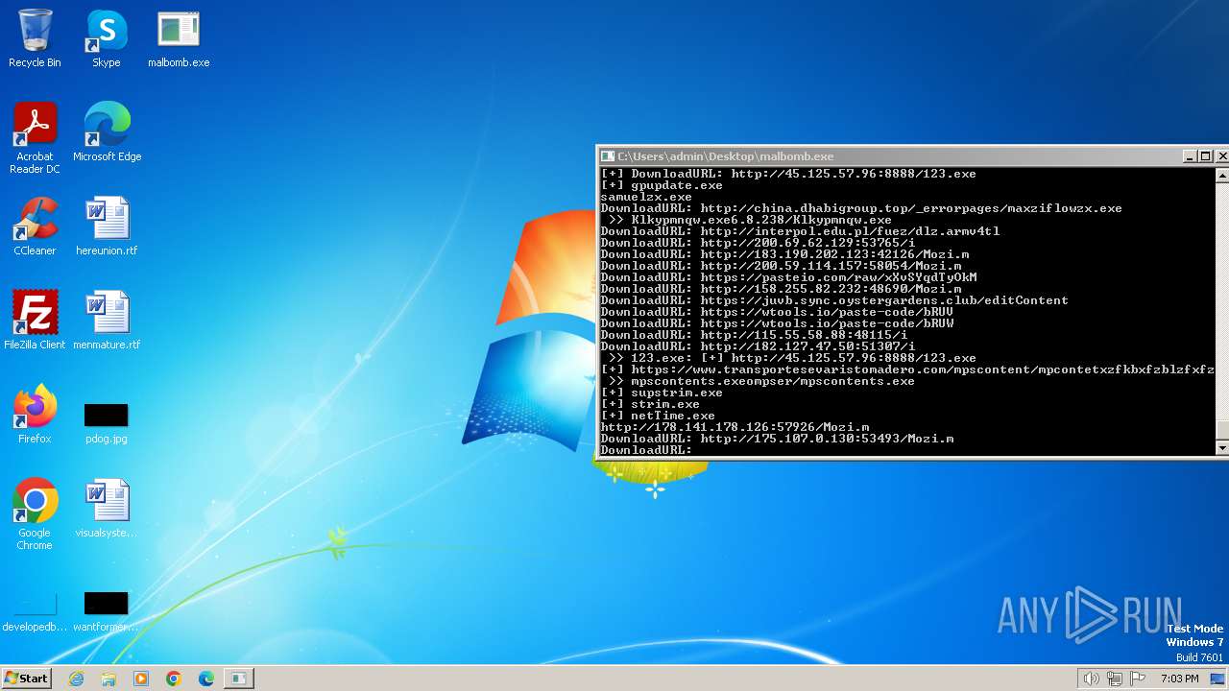Click the 183.190.202.123 Mozi.m line

pyautogui.click(x=784, y=254)
